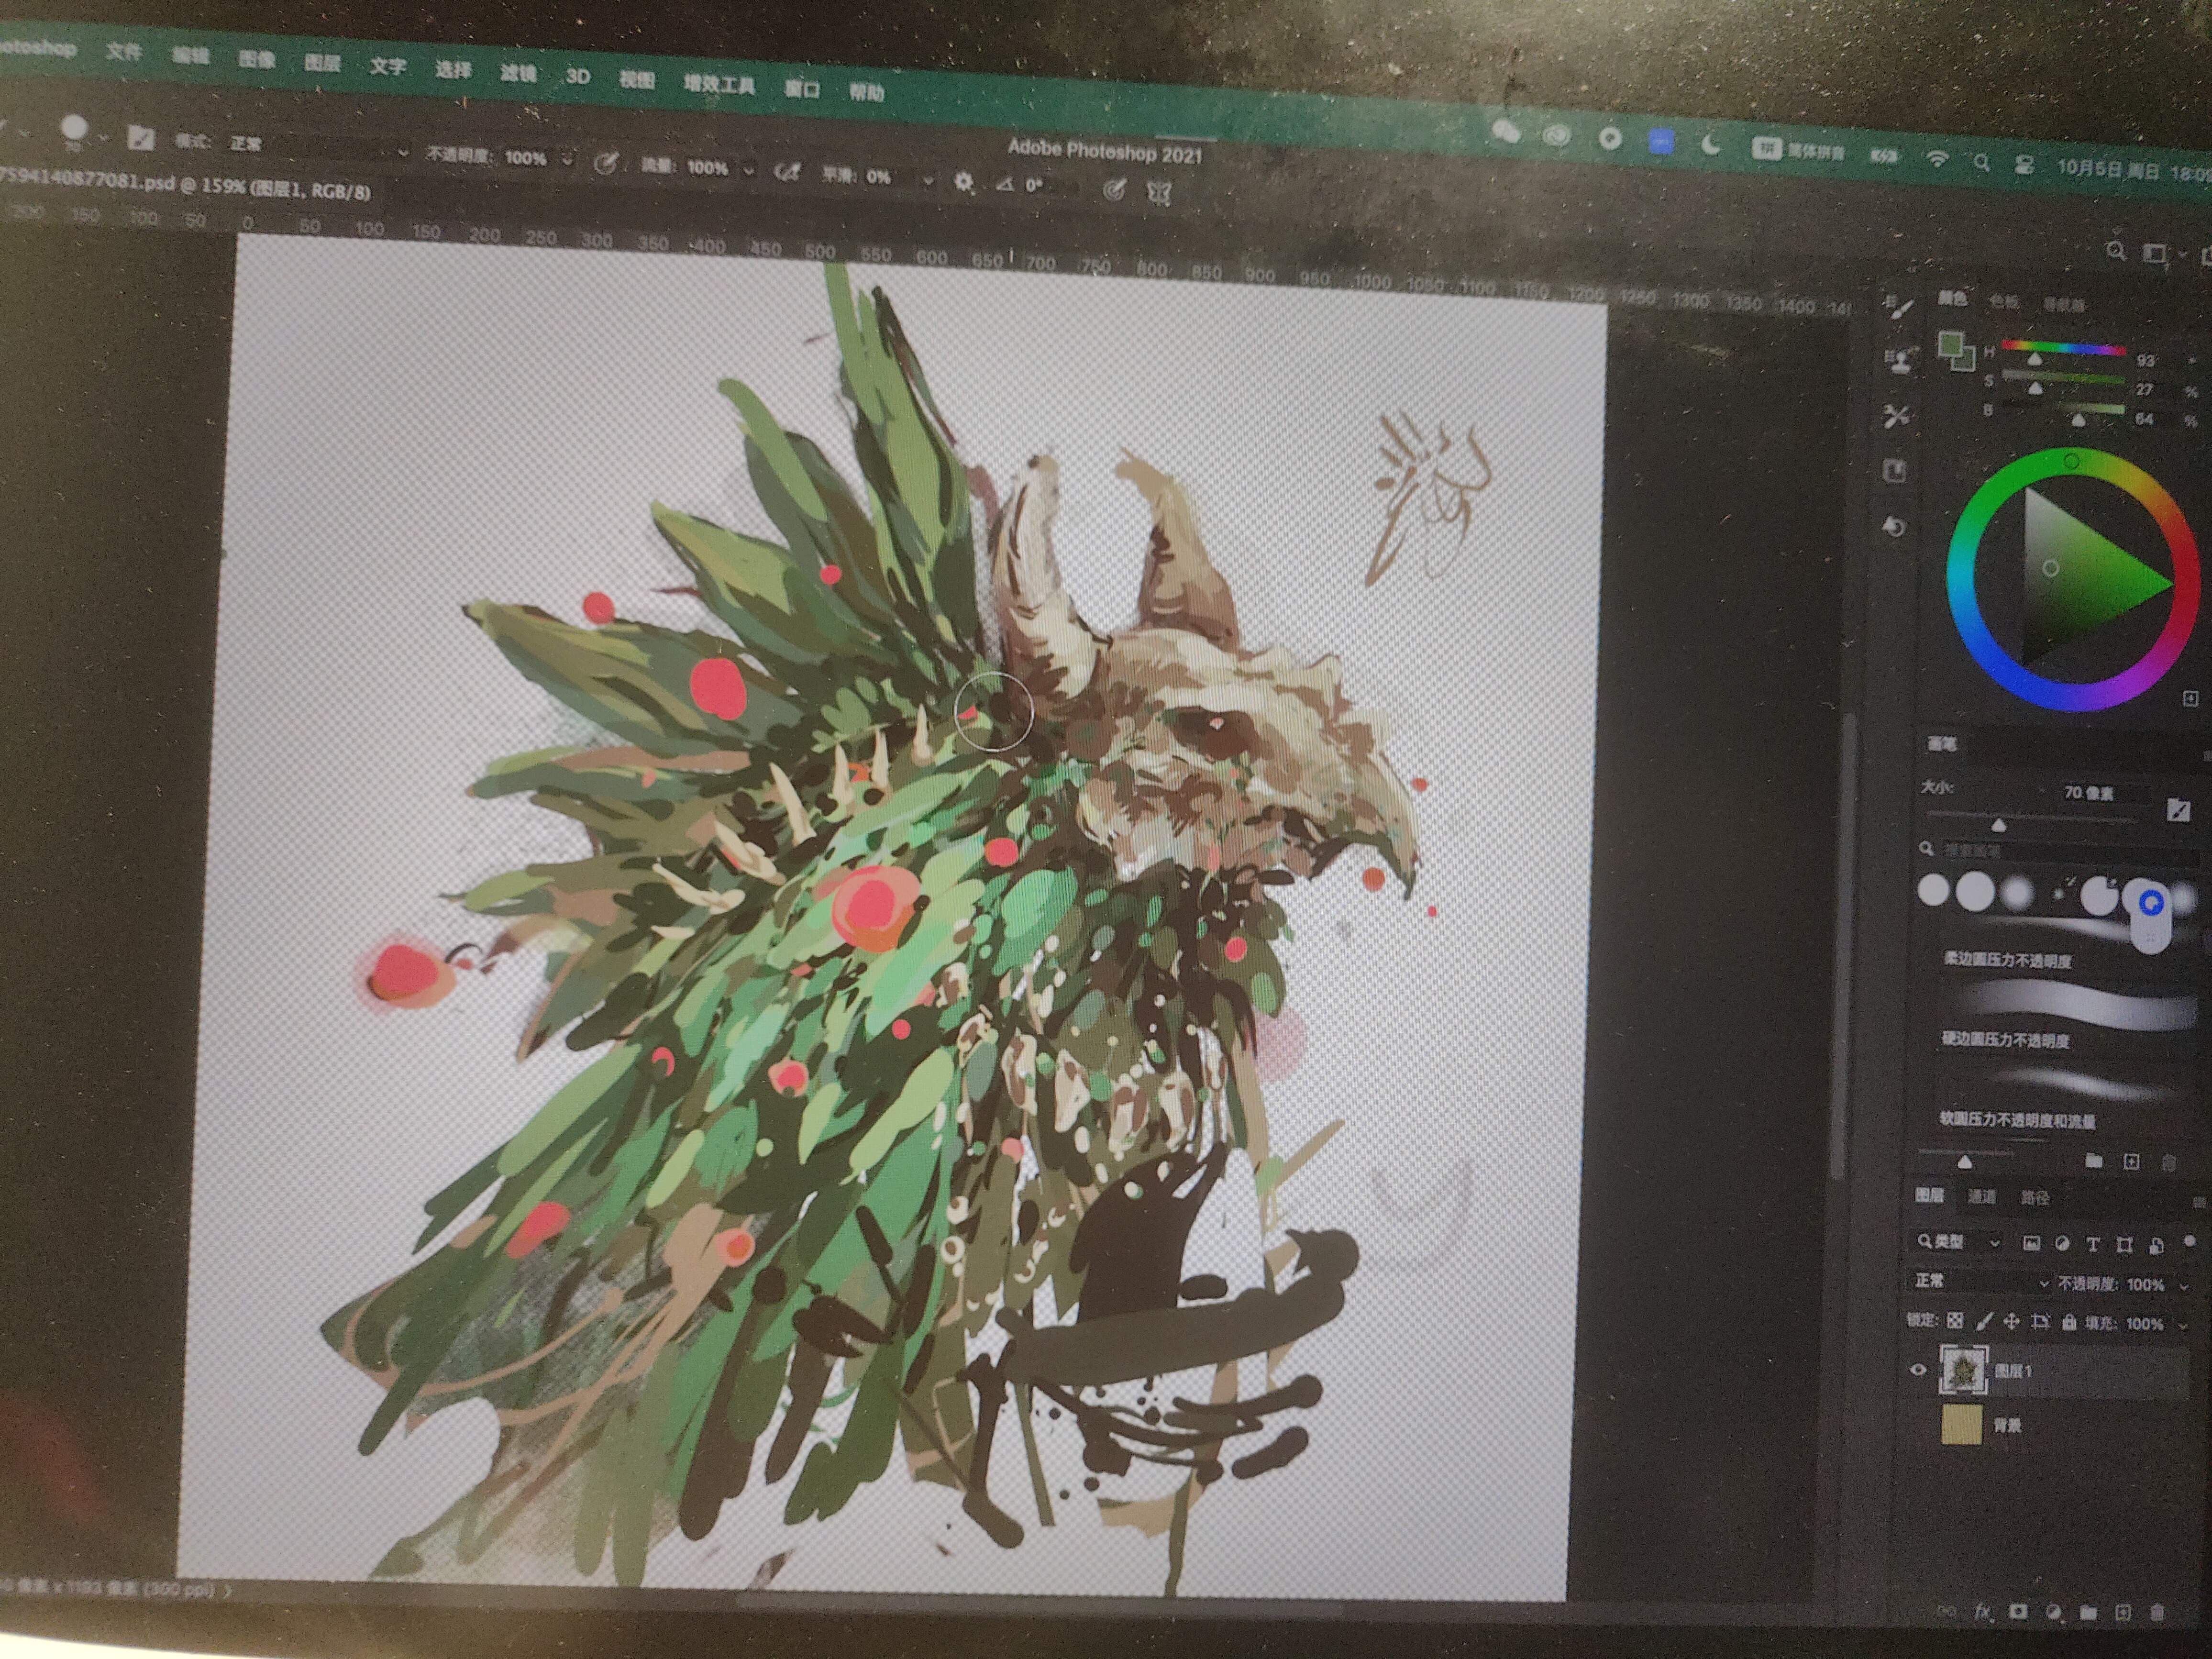Create new group folder icon in layers panel

pyautogui.click(x=2087, y=1613)
